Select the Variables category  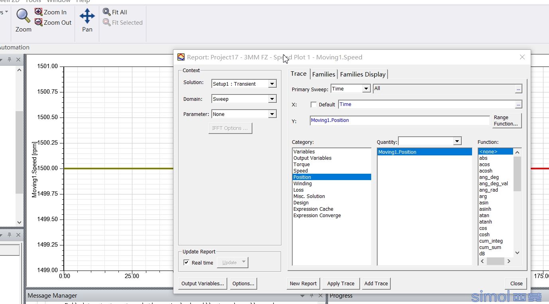click(332, 152)
